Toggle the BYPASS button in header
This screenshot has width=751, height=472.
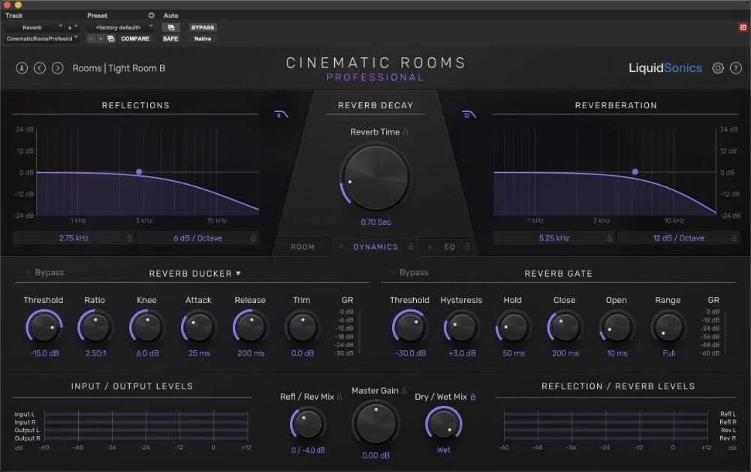tap(203, 27)
